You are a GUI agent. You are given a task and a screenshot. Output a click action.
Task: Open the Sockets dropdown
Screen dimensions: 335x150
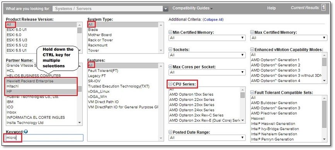[207, 55]
